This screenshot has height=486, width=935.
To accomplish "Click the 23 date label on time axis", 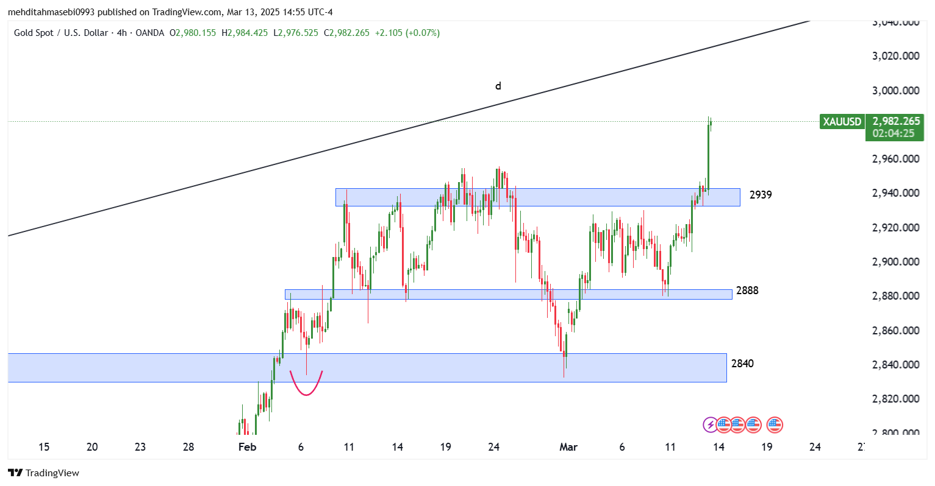I will (x=140, y=447).
